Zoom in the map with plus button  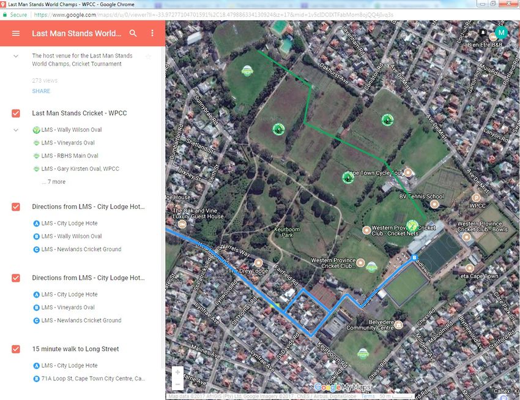177,372
